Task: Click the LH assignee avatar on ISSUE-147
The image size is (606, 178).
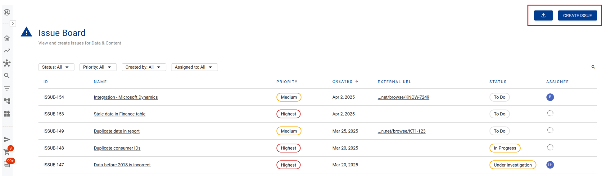Action: pyautogui.click(x=550, y=165)
